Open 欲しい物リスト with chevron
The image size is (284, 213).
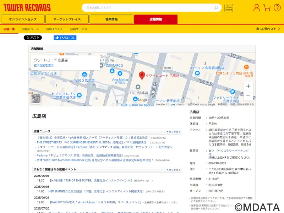tap(268, 29)
